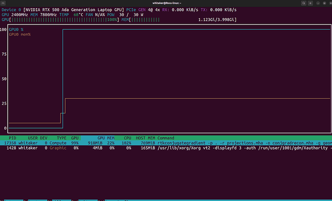This screenshot has height=201, width=332.
Task: Select process PID 1428
Action: click(12, 148)
